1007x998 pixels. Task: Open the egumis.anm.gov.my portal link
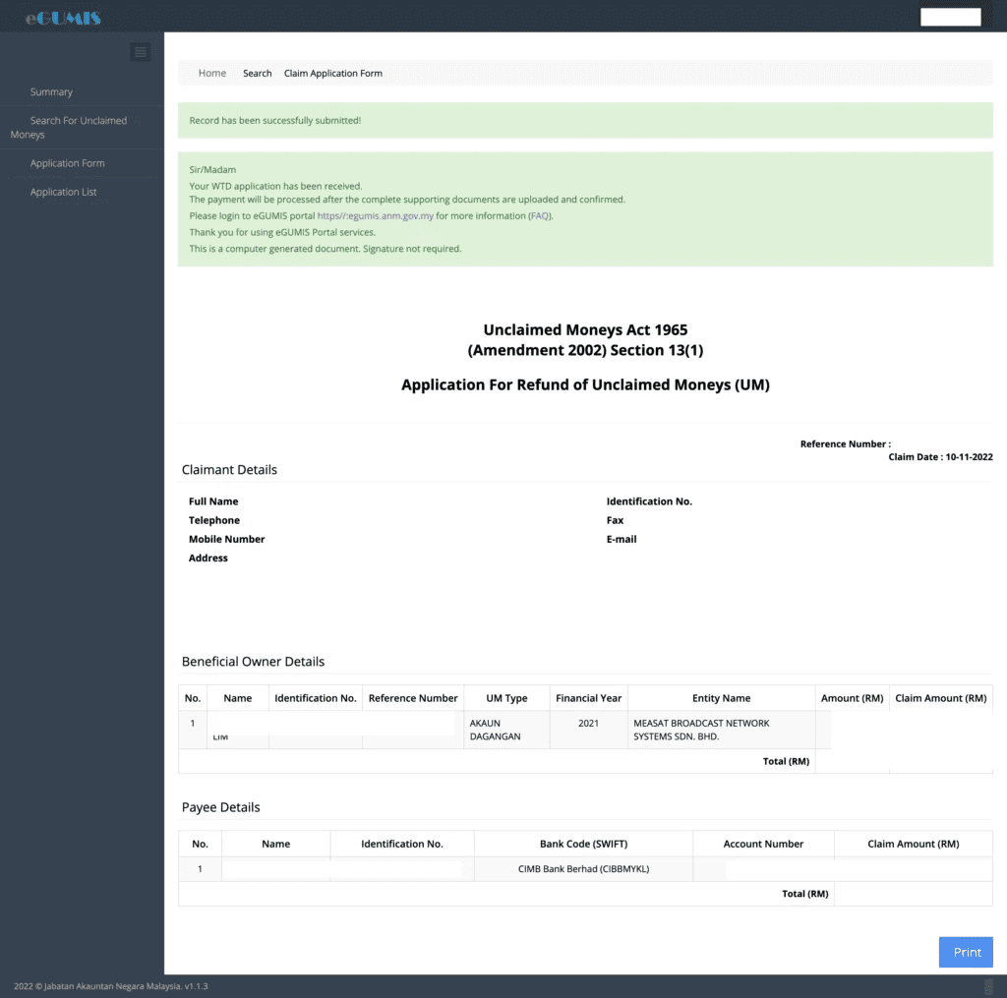[x=375, y=215]
